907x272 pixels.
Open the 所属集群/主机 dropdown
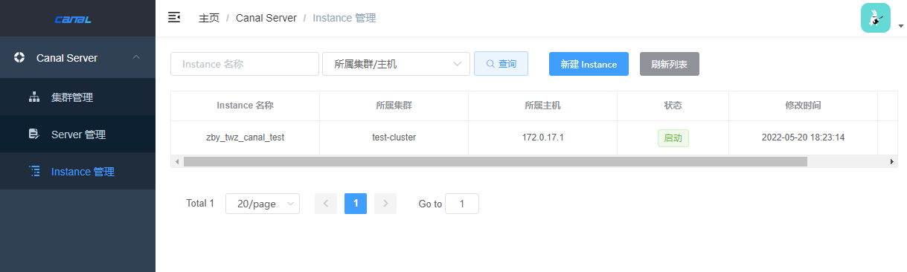coord(396,64)
